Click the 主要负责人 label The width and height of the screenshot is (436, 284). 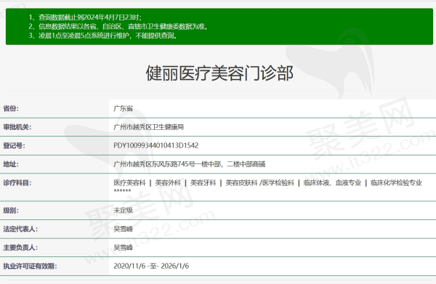20,248
